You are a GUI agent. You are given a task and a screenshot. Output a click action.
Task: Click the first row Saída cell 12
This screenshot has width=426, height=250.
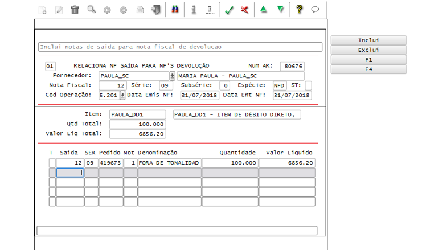coord(70,163)
